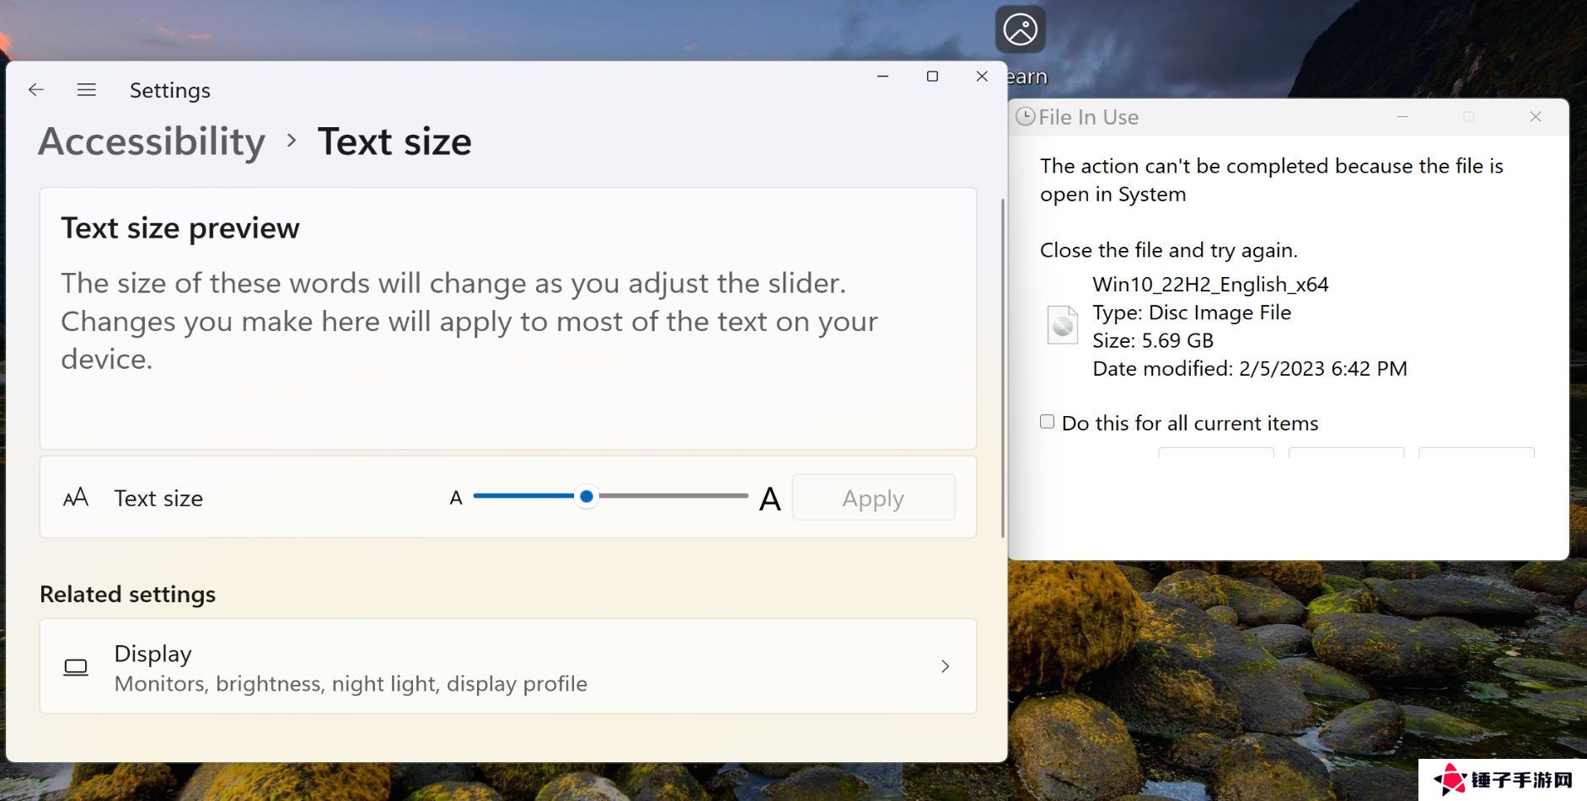Click the AA icon beside Text size
Image resolution: width=1587 pixels, height=801 pixels.
coord(76,497)
